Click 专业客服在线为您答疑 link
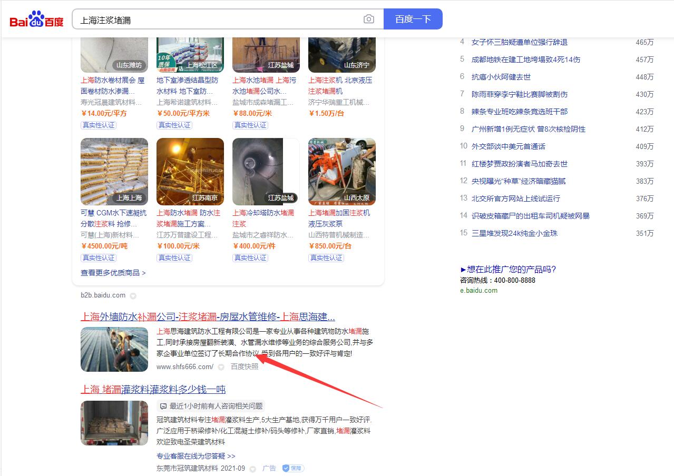 [x=196, y=456]
